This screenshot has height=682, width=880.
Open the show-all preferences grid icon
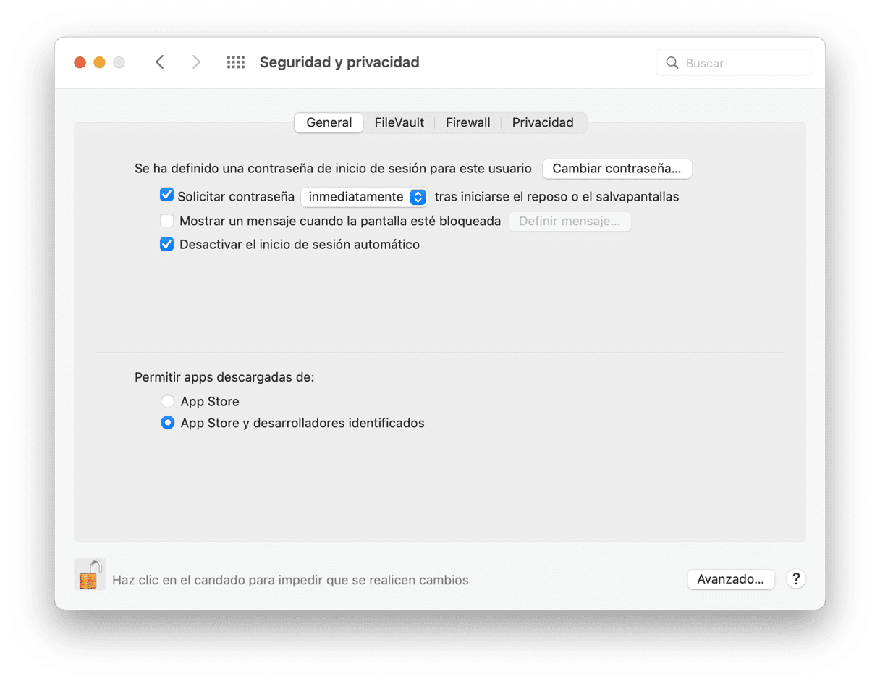click(x=236, y=62)
